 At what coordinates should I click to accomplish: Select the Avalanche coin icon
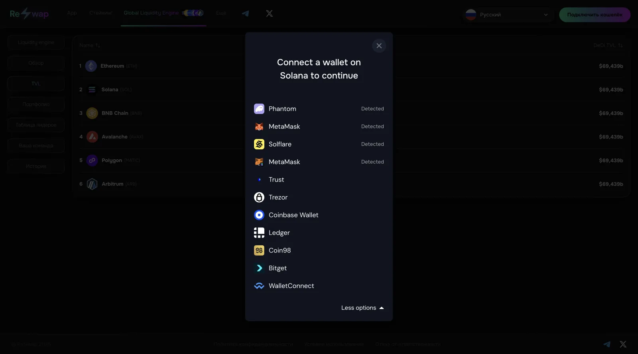click(92, 137)
